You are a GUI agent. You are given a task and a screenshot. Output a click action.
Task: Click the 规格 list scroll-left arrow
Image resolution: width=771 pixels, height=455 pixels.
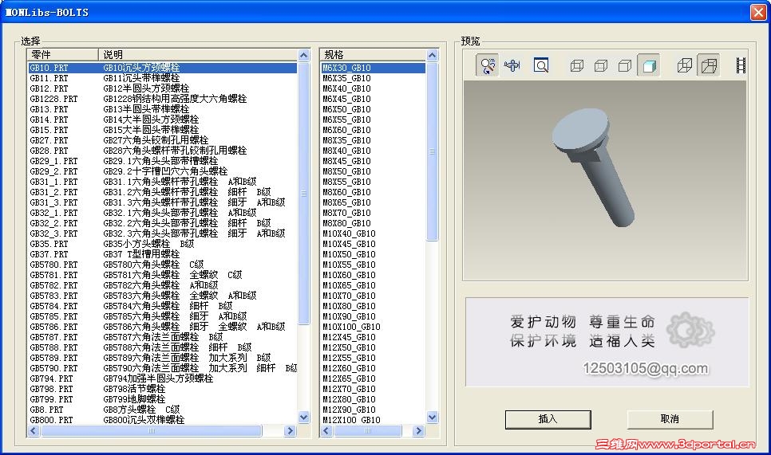326,430
